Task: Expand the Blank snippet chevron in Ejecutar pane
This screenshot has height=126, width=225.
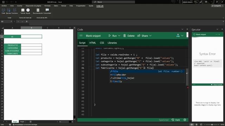Action: pos(219,34)
